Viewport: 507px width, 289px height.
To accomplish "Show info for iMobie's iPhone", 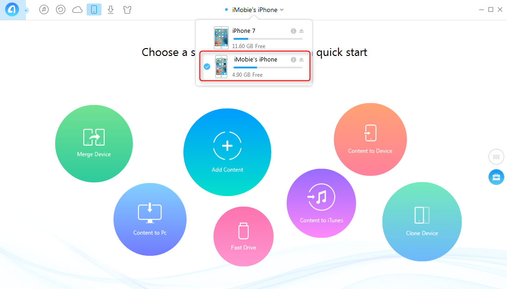I will (293, 60).
